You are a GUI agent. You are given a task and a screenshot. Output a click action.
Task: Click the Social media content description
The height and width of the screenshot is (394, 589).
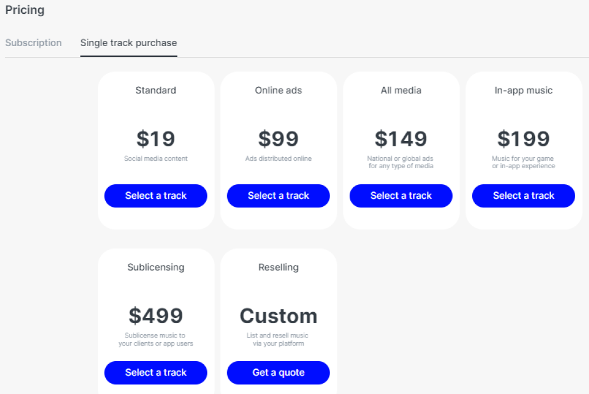coord(155,158)
